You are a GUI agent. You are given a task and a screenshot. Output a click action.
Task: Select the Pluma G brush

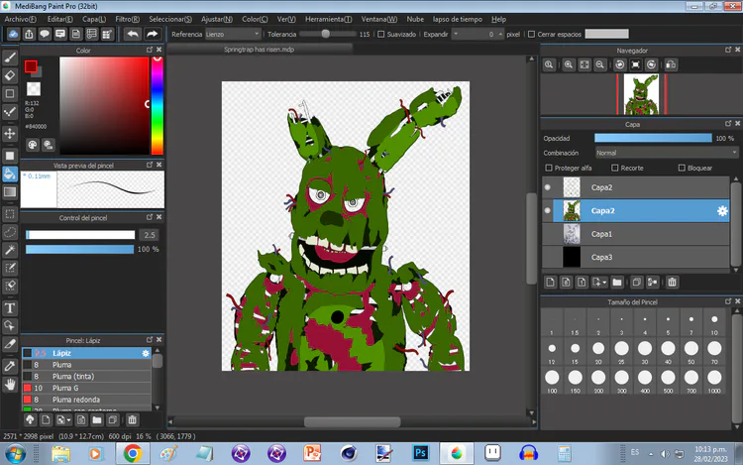tap(86, 388)
